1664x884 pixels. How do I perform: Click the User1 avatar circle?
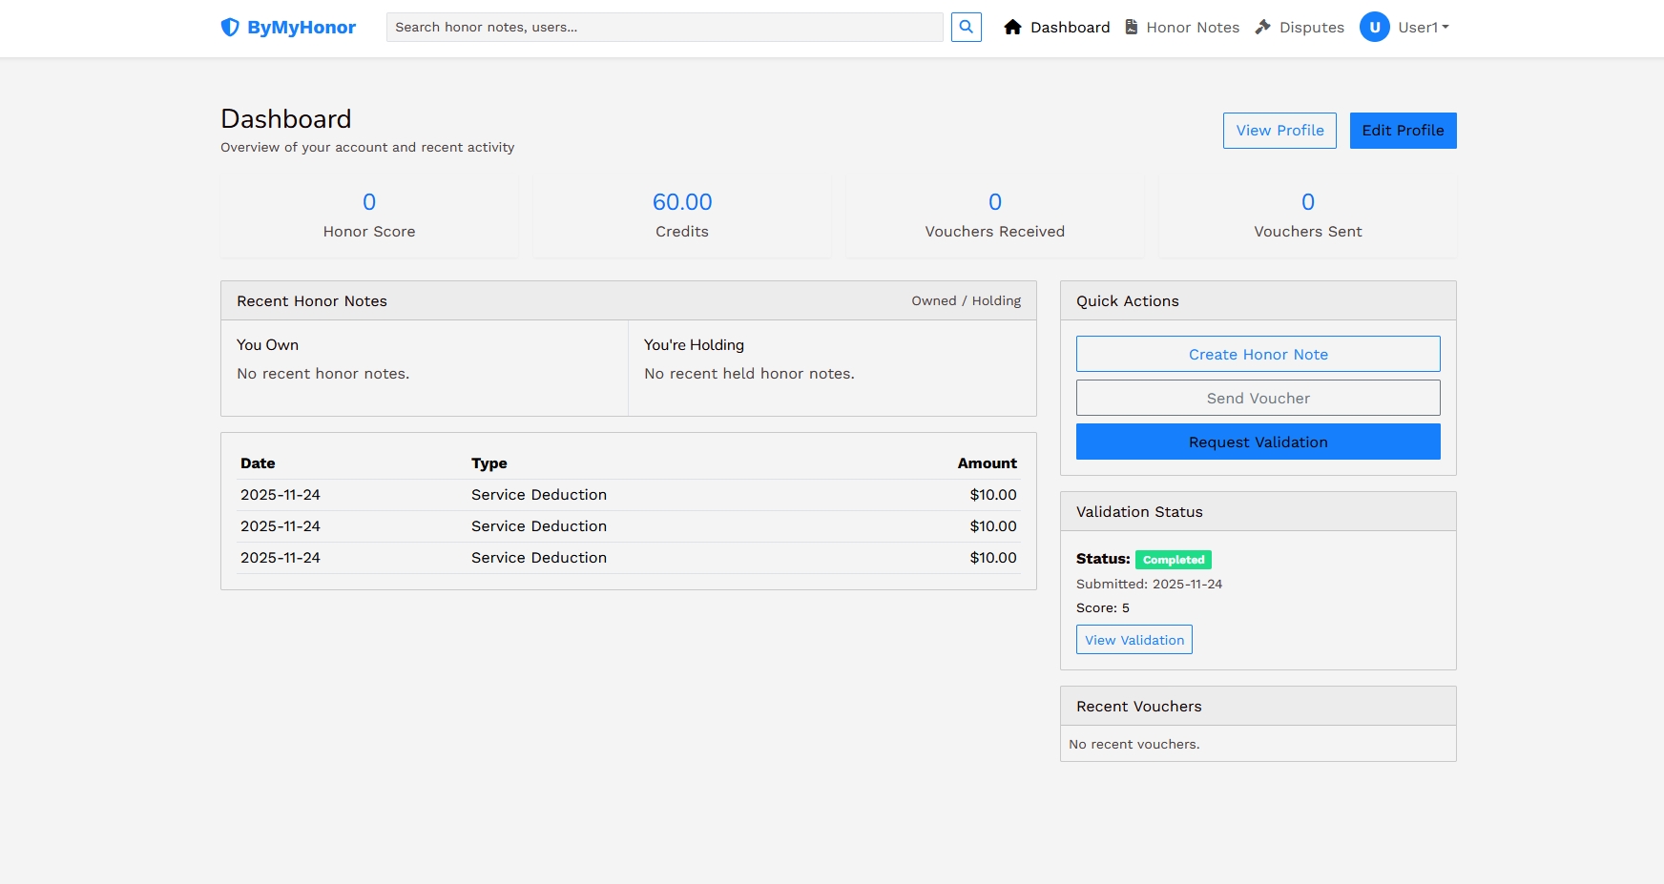1374,28
